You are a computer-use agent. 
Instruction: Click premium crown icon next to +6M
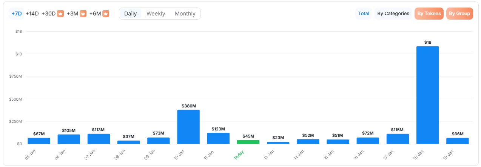pyautogui.click(x=106, y=14)
